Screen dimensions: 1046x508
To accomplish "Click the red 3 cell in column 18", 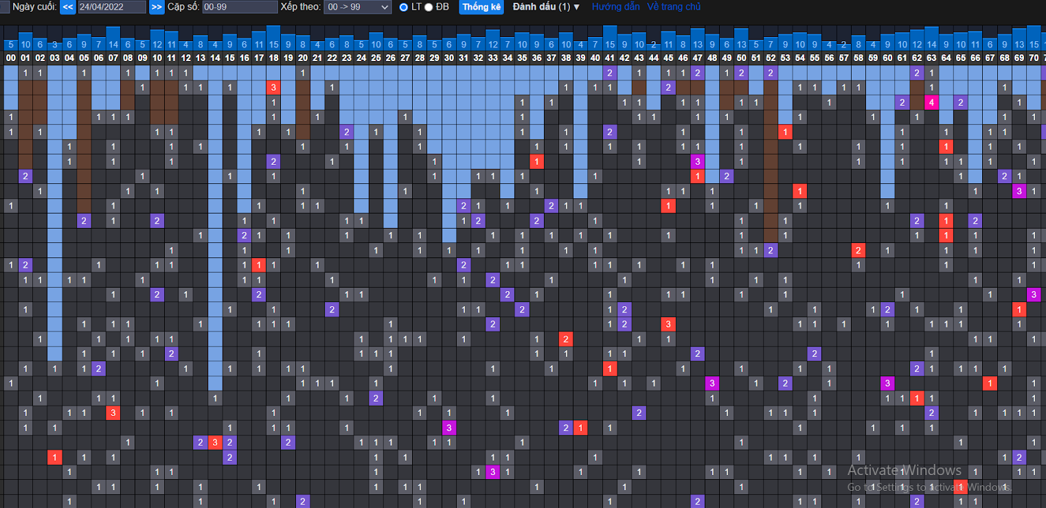I will pos(273,87).
